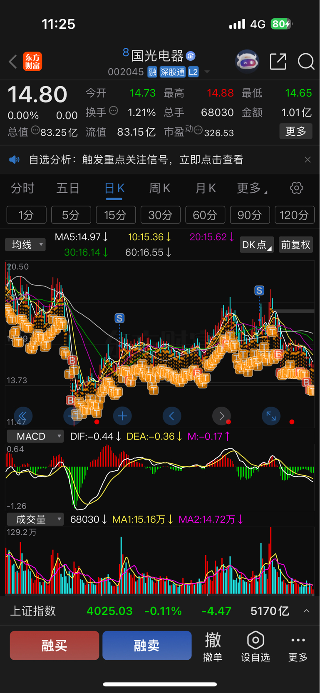Dismiss the 自选分析 banner
This screenshot has height=693, width=320.
coord(308,160)
